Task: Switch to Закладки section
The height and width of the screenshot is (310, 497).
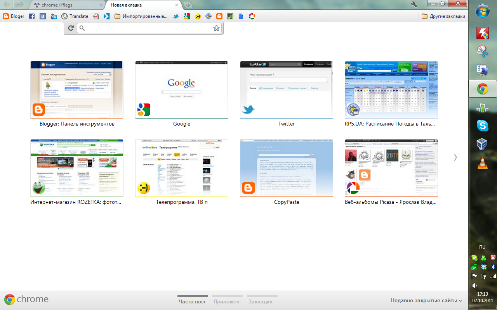Action: coord(262,301)
